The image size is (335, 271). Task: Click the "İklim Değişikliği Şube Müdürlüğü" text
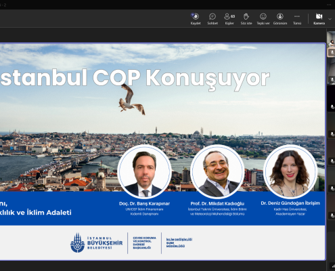click(179, 243)
